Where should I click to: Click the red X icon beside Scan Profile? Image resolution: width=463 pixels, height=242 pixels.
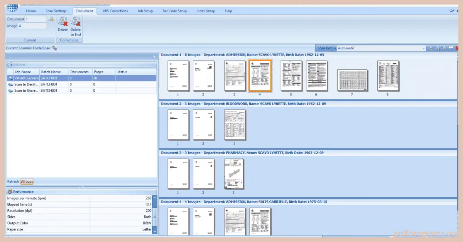point(458,48)
